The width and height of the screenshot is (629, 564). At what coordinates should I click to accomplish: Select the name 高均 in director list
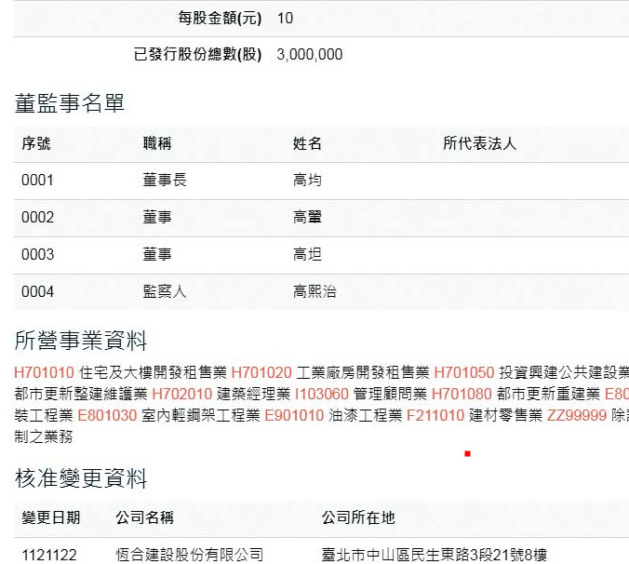(307, 181)
